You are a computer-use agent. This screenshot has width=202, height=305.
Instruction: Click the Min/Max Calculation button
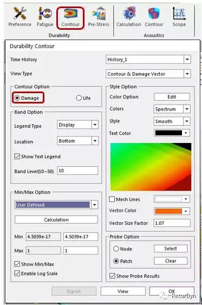coord(56,219)
